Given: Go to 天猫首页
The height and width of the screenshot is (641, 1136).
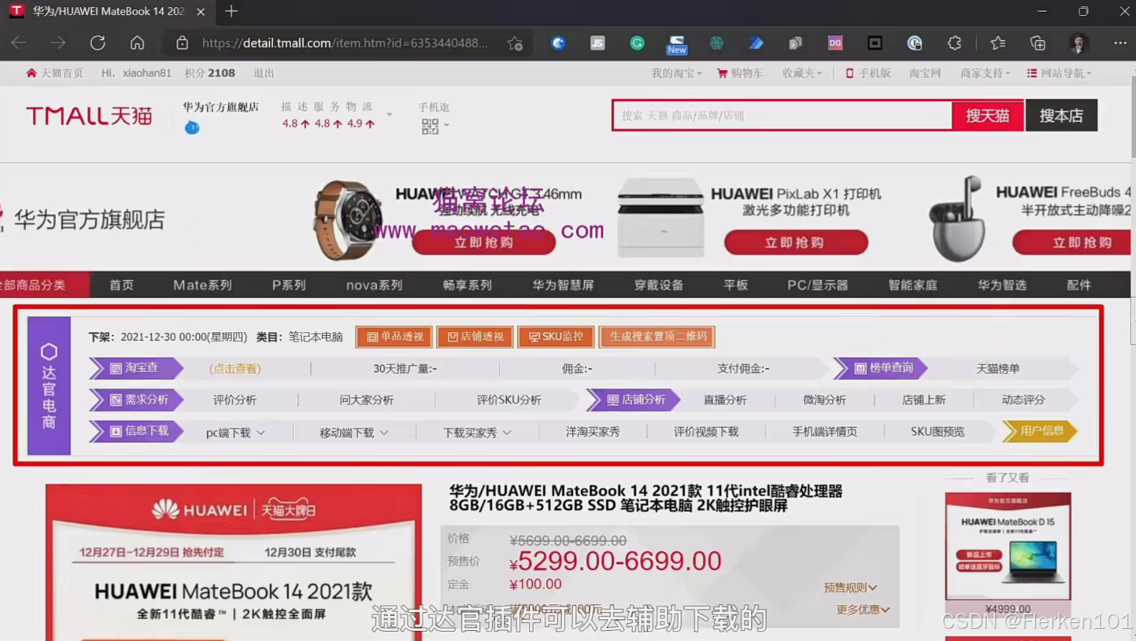Looking at the screenshot, I should click(x=55, y=73).
